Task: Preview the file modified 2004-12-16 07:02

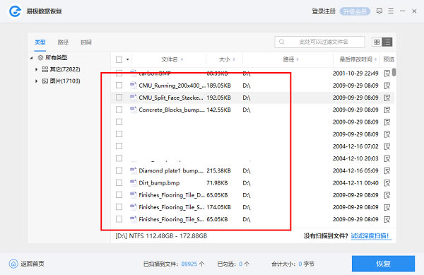Action: 387,146
